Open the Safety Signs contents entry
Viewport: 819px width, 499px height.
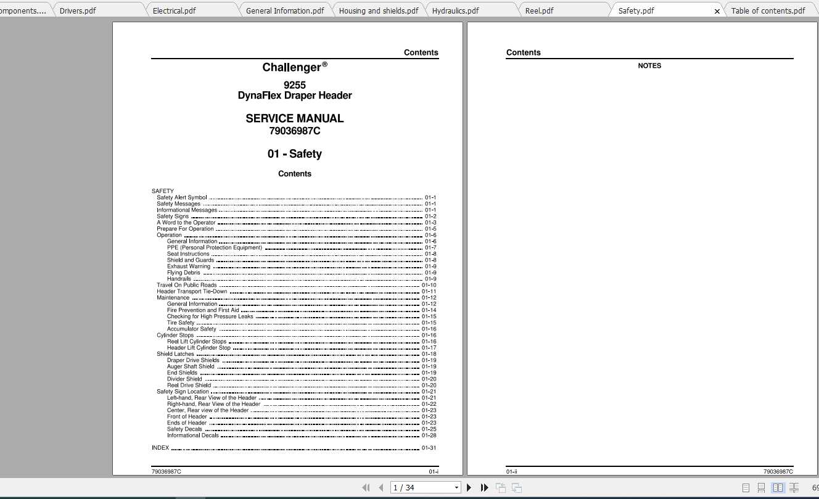(x=296, y=217)
